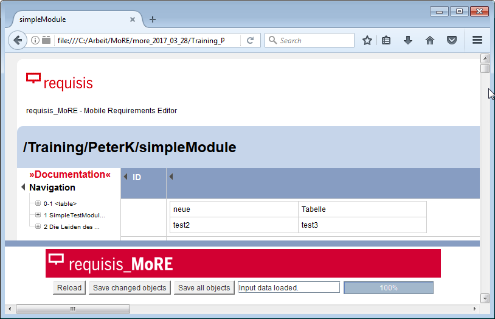Click the 'Tabelle' table cell
The width and height of the screenshot is (495, 319).
click(362, 209)
